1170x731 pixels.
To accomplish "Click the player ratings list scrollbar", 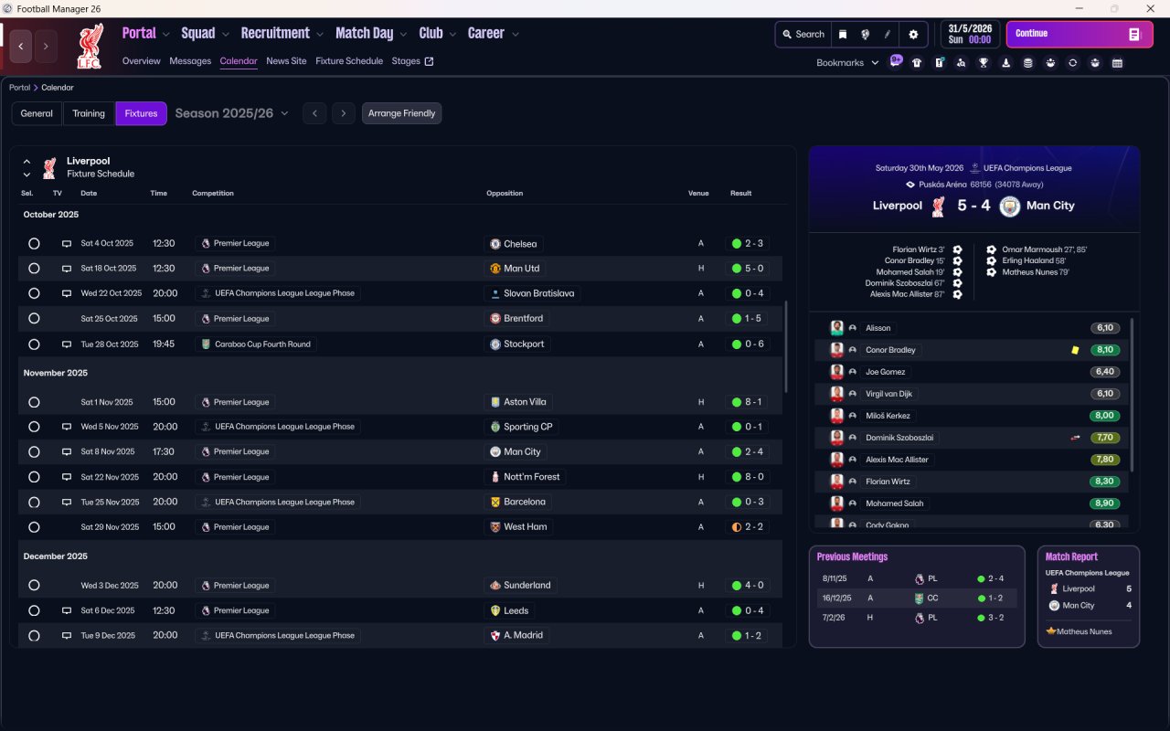I will click(1133, 395).
